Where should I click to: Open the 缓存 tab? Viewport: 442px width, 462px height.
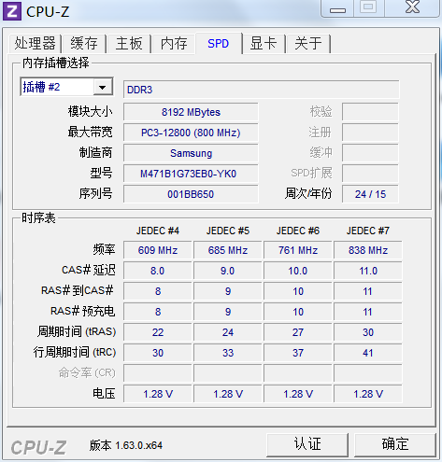(84, 43)
